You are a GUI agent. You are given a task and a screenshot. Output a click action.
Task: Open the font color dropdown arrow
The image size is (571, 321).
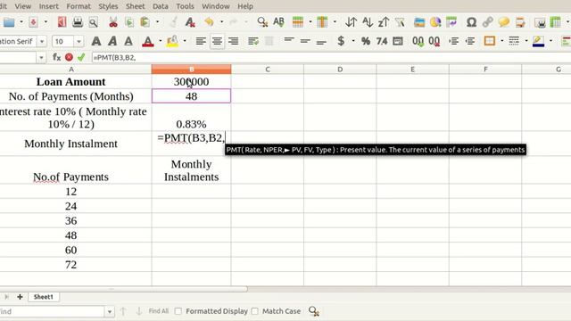click(161, 41)
